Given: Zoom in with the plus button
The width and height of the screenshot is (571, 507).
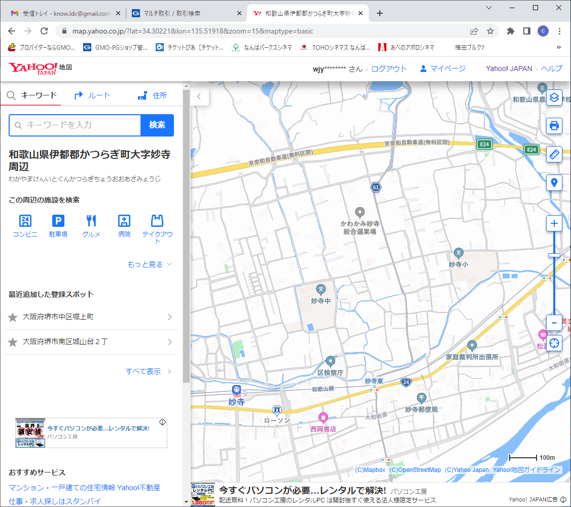Looking at the screenshot, I should [x=554, y=224].
